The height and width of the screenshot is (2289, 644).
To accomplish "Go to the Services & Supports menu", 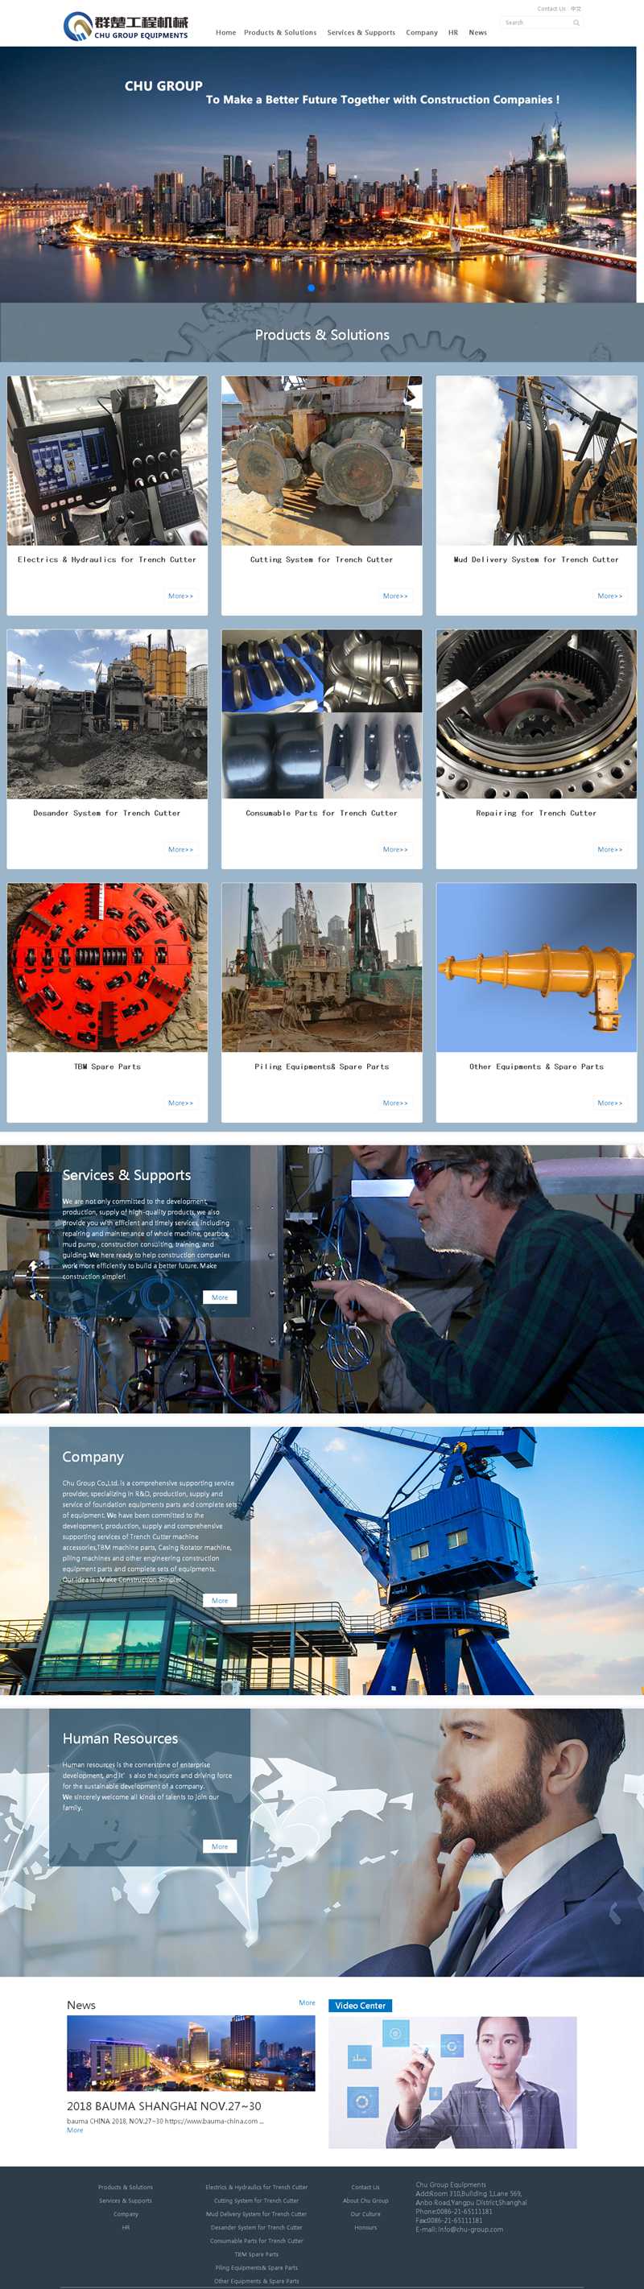I will (361, 33).
